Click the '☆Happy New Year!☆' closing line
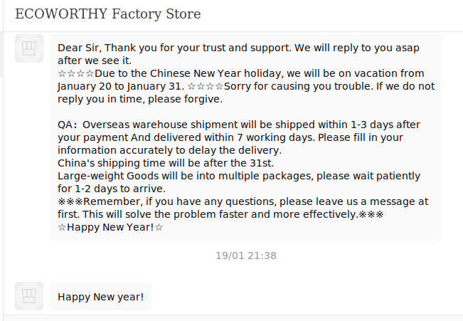 tap(110, 227)
